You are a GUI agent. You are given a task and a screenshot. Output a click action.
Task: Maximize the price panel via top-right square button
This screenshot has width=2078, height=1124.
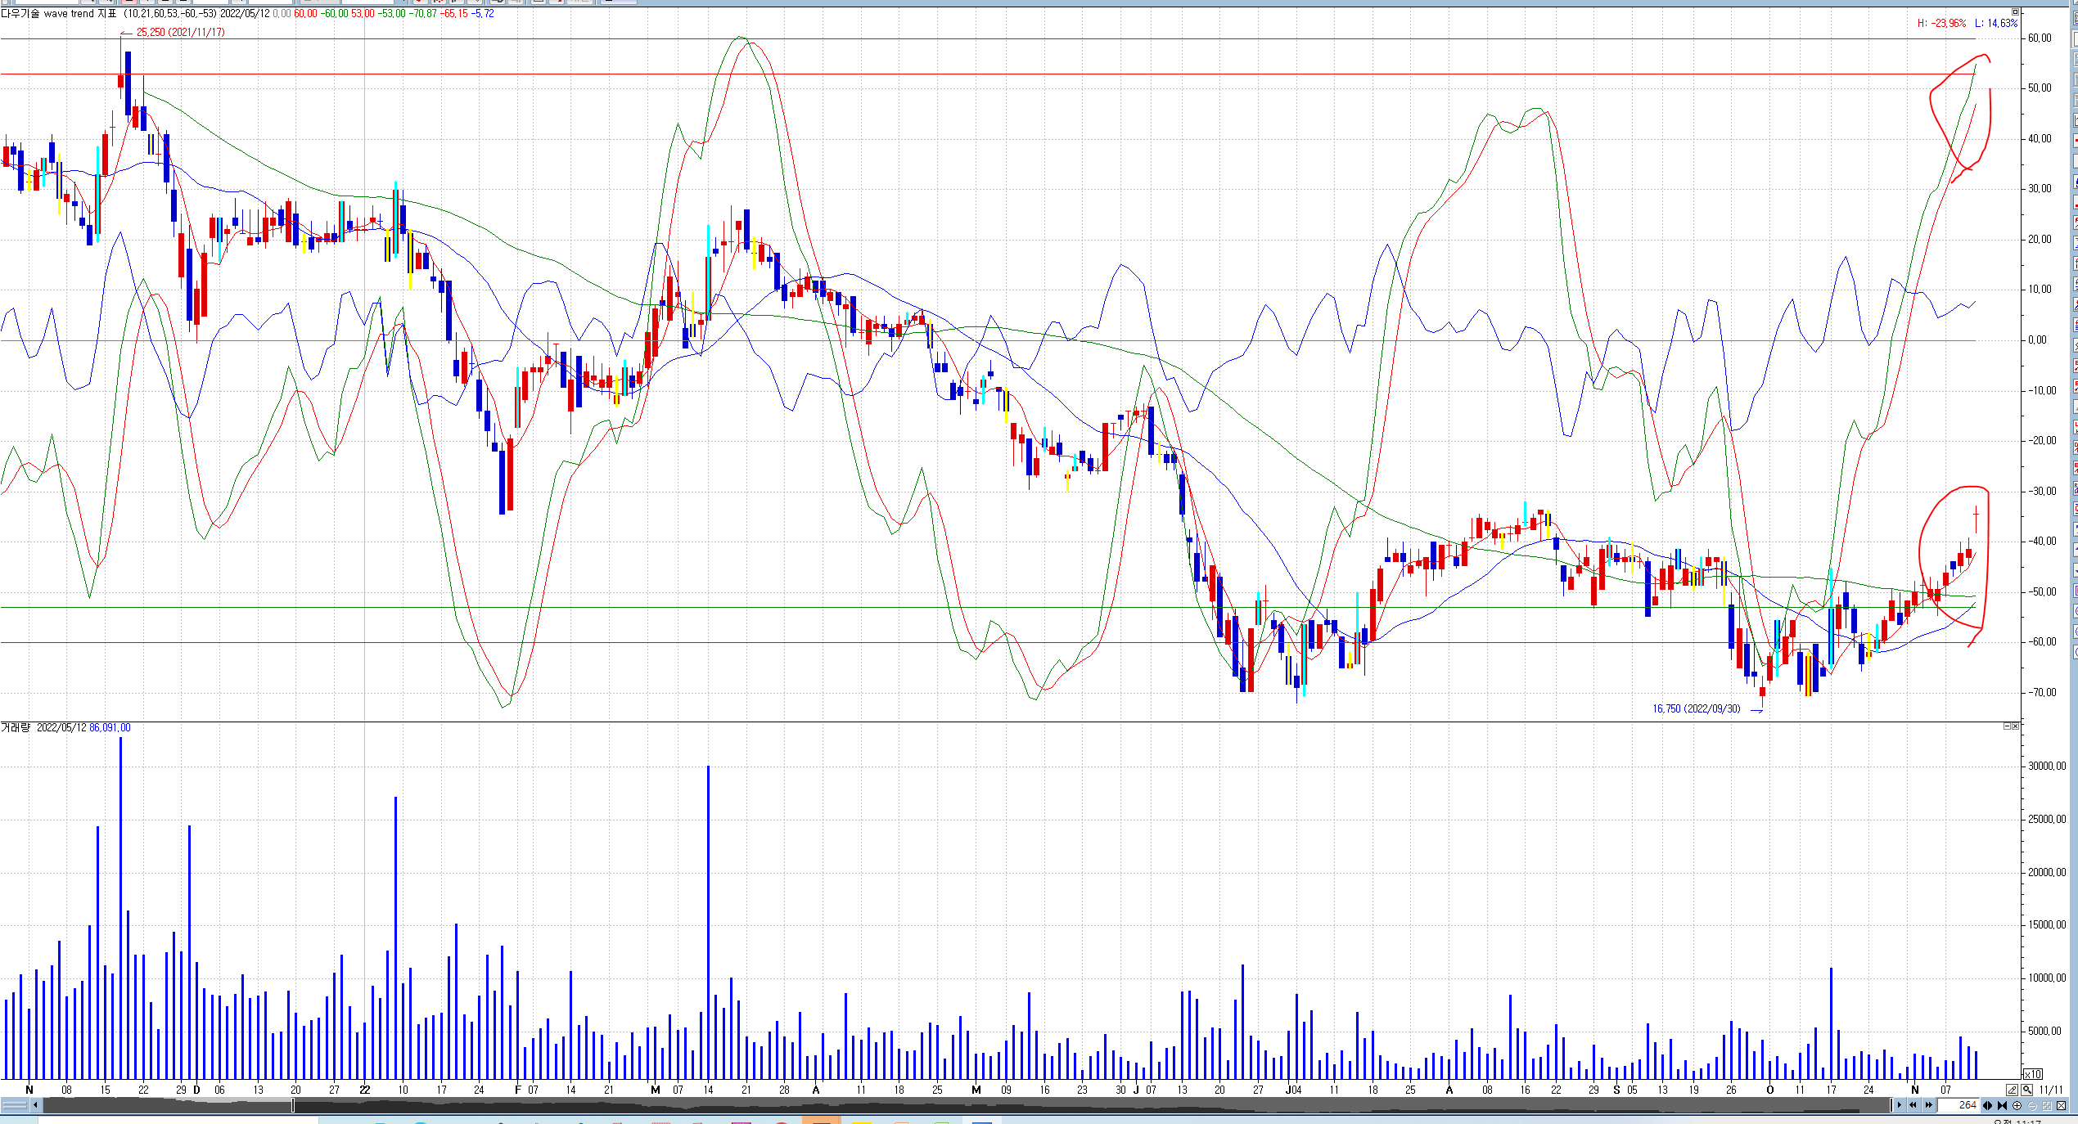2016,12
